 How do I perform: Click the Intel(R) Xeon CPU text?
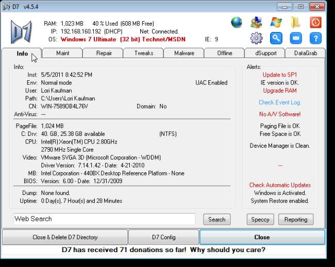pos(79,142)
